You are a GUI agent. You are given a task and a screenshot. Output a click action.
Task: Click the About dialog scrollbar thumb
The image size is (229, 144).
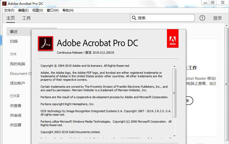174,93
